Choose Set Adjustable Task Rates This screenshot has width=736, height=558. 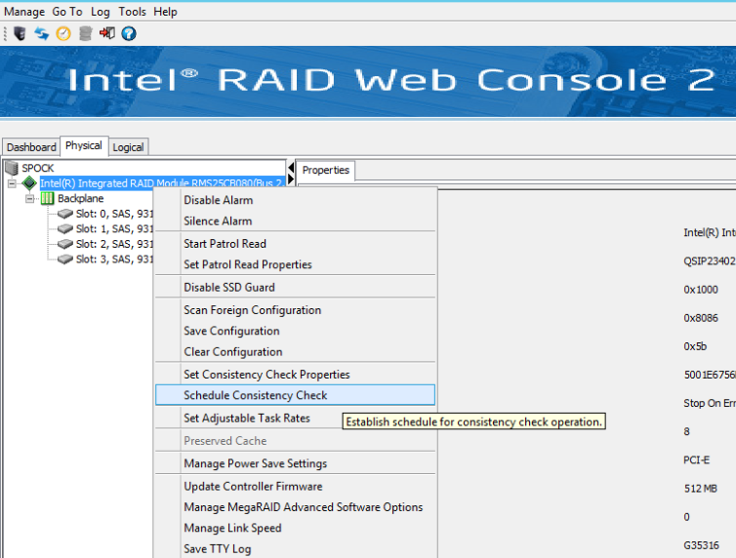click(295, 418)
